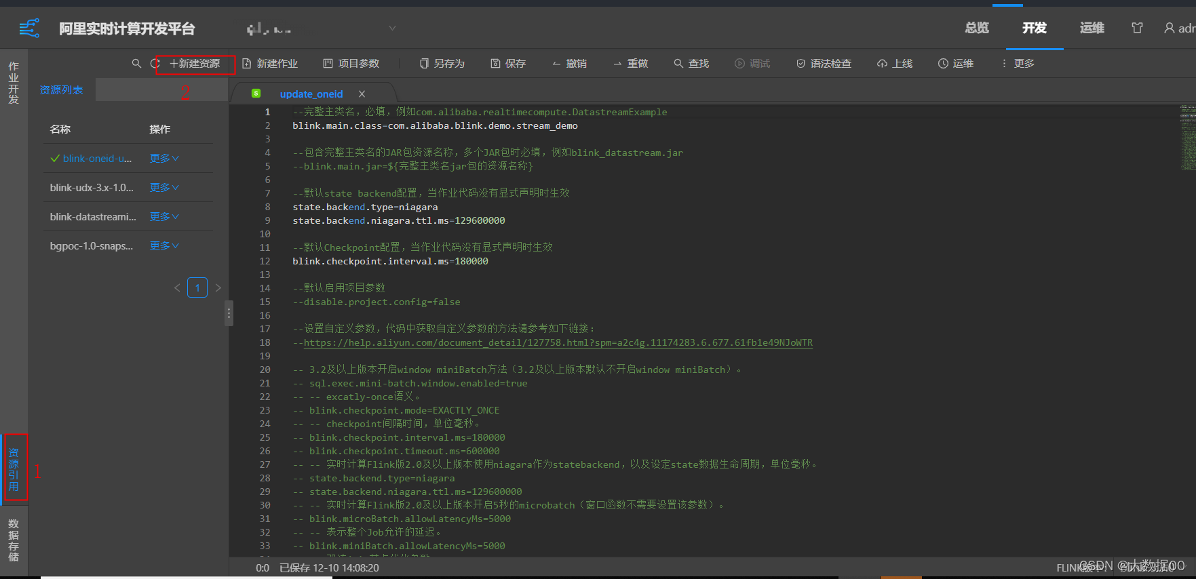Click the platform logo icon
Image resolution: width=1196 pixels, height=579 pixels.
(29, 28)
